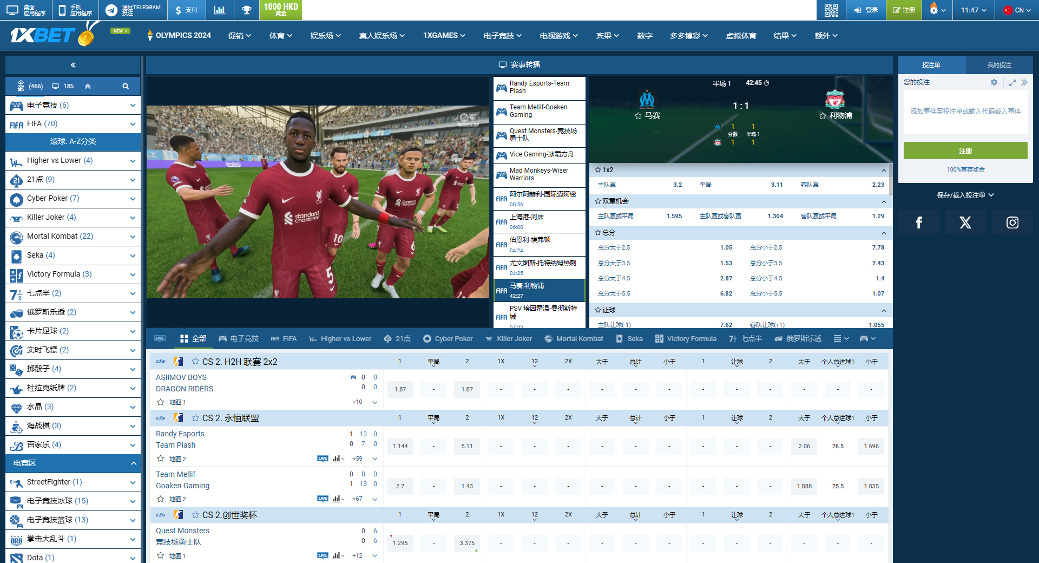Open 马赛-利物浦 stream in match list

[x=540, y=290]
